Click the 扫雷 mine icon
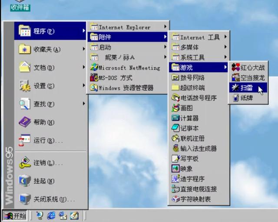The height and width of the screenshot is (222, 278). point(235,88)
